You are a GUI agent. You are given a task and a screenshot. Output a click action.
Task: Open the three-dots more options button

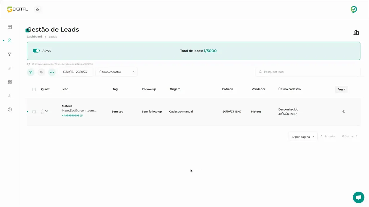(52, 72)
